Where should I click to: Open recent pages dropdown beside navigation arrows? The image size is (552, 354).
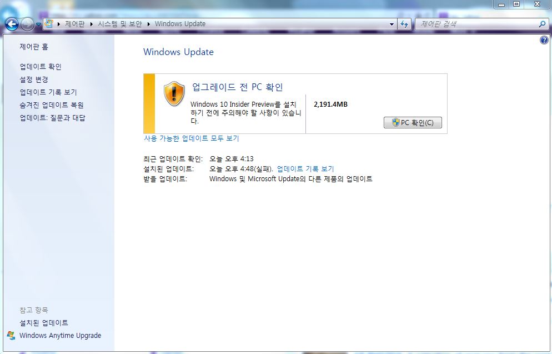[38, 24]
